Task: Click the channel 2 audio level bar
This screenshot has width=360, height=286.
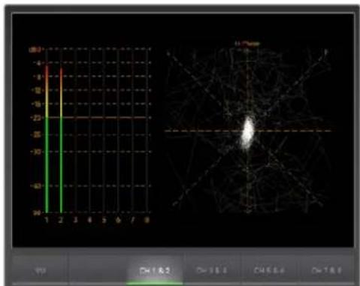Action: click(61, 140)
